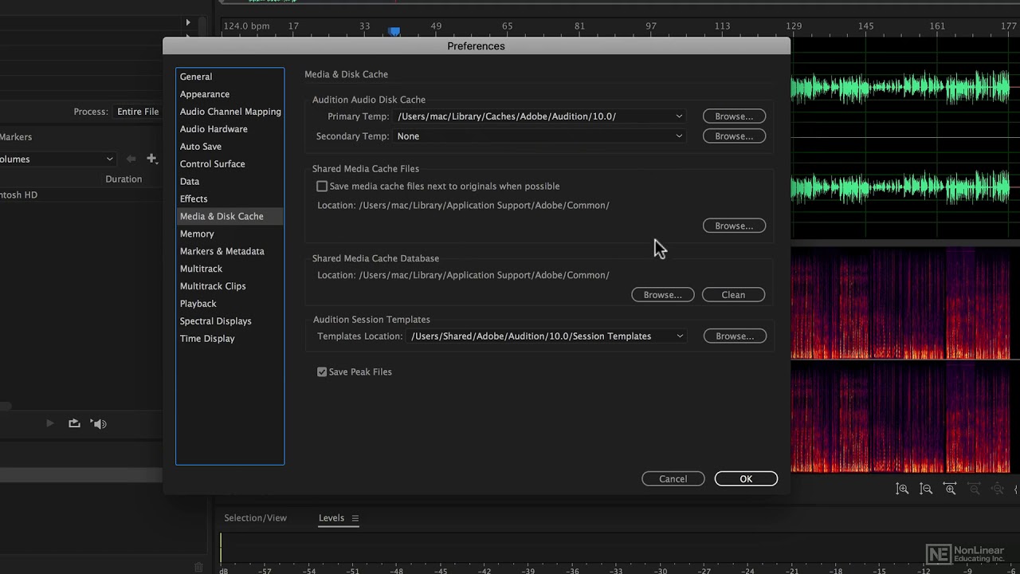Click the loudspeaker preview icon above Markers panel

(x=99, y=423)
